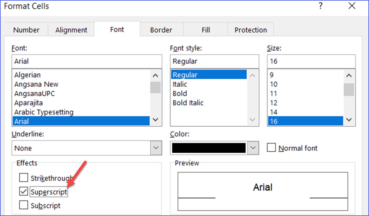The width and height of the screenshot is (369, 216).
Task: Open the Alignment tab
Action: pyautogui.click(x=71, y=30)
